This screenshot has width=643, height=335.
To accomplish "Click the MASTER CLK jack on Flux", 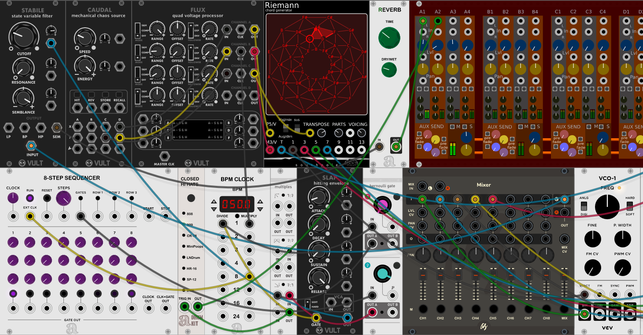I will [x=165, y=155].
